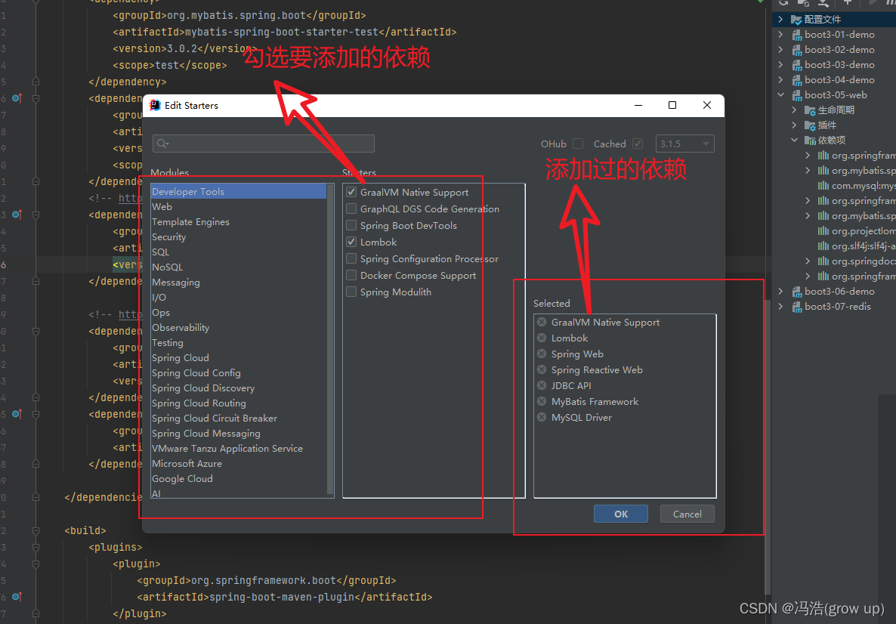The image size is (896, 624).
Task: Toggle the OHub checkbox
Action: coord(578,144)
